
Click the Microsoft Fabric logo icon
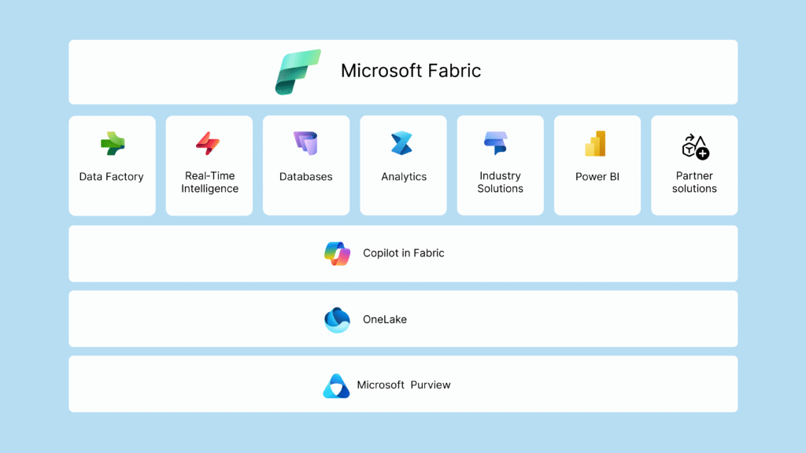tap(298, 72)
